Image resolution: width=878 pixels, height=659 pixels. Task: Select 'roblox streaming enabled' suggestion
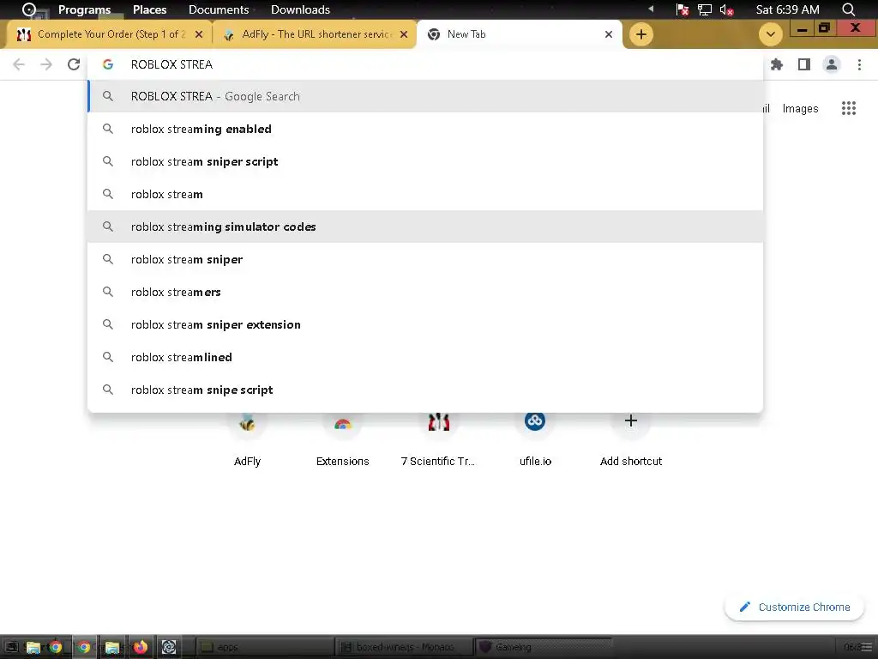(425, 129)
